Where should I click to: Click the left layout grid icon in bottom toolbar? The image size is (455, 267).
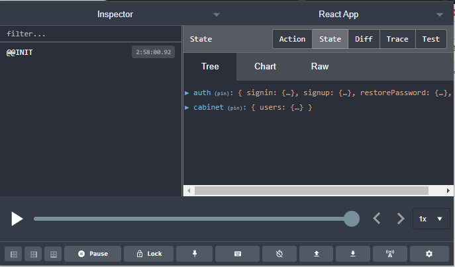[13, 254]
